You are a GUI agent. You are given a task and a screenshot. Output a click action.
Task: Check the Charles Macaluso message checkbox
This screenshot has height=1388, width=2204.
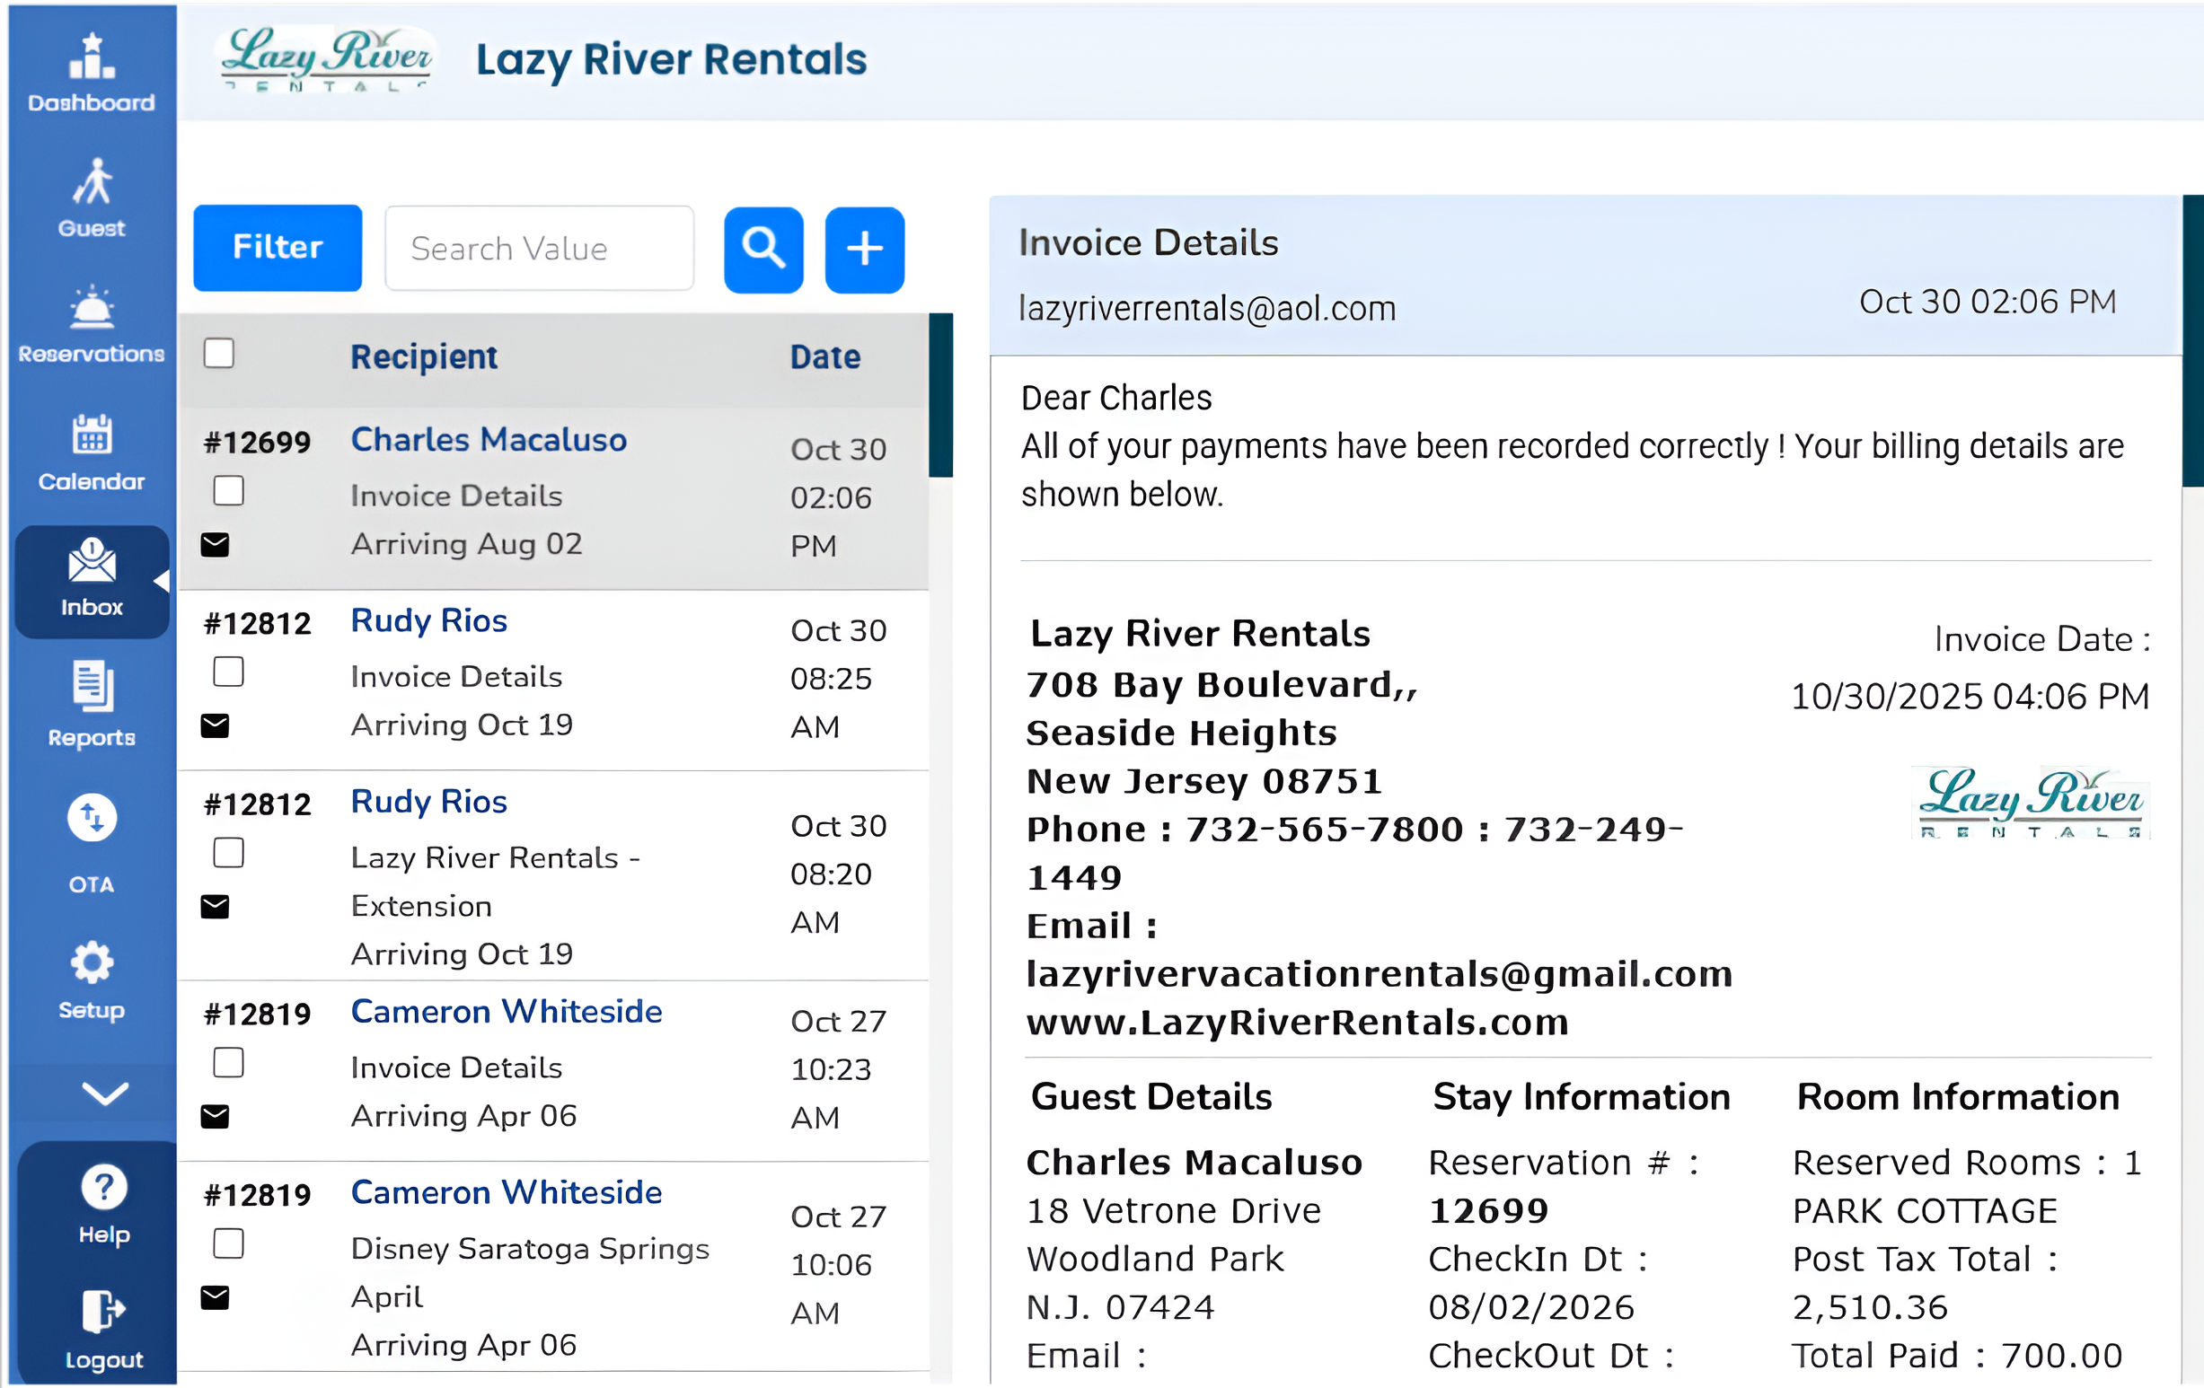click(228, 490)
